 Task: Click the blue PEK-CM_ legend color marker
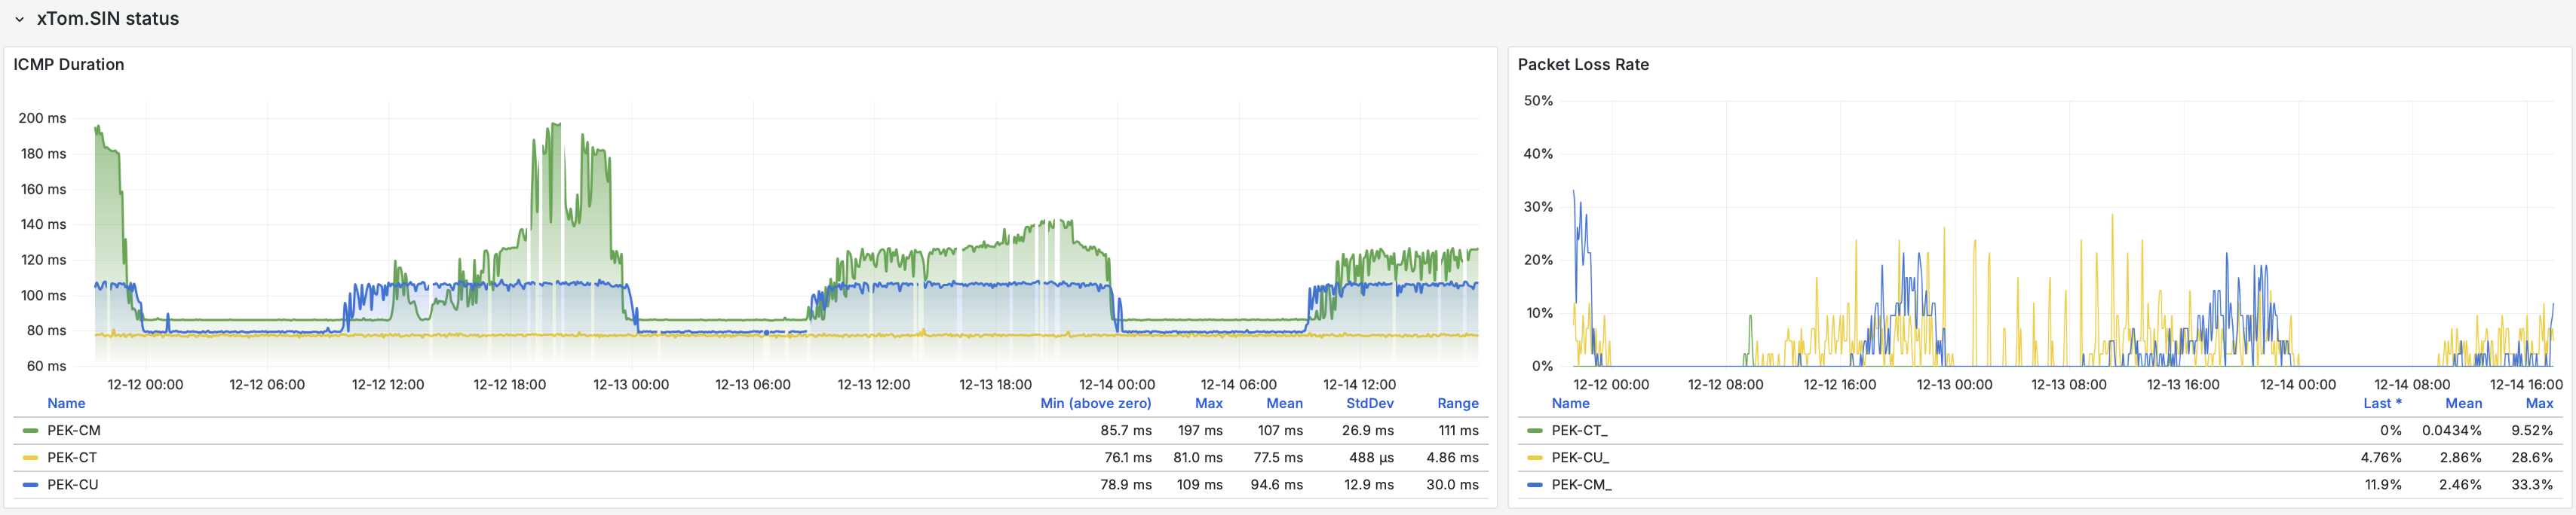tap(1534, 485)
